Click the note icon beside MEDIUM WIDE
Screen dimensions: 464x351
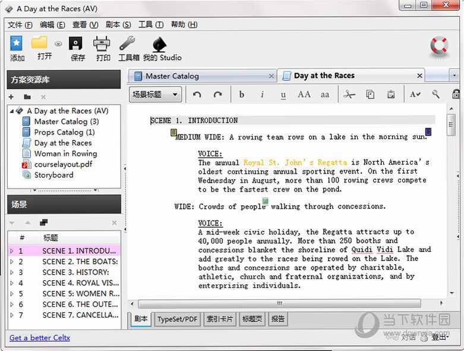(173, 133)
